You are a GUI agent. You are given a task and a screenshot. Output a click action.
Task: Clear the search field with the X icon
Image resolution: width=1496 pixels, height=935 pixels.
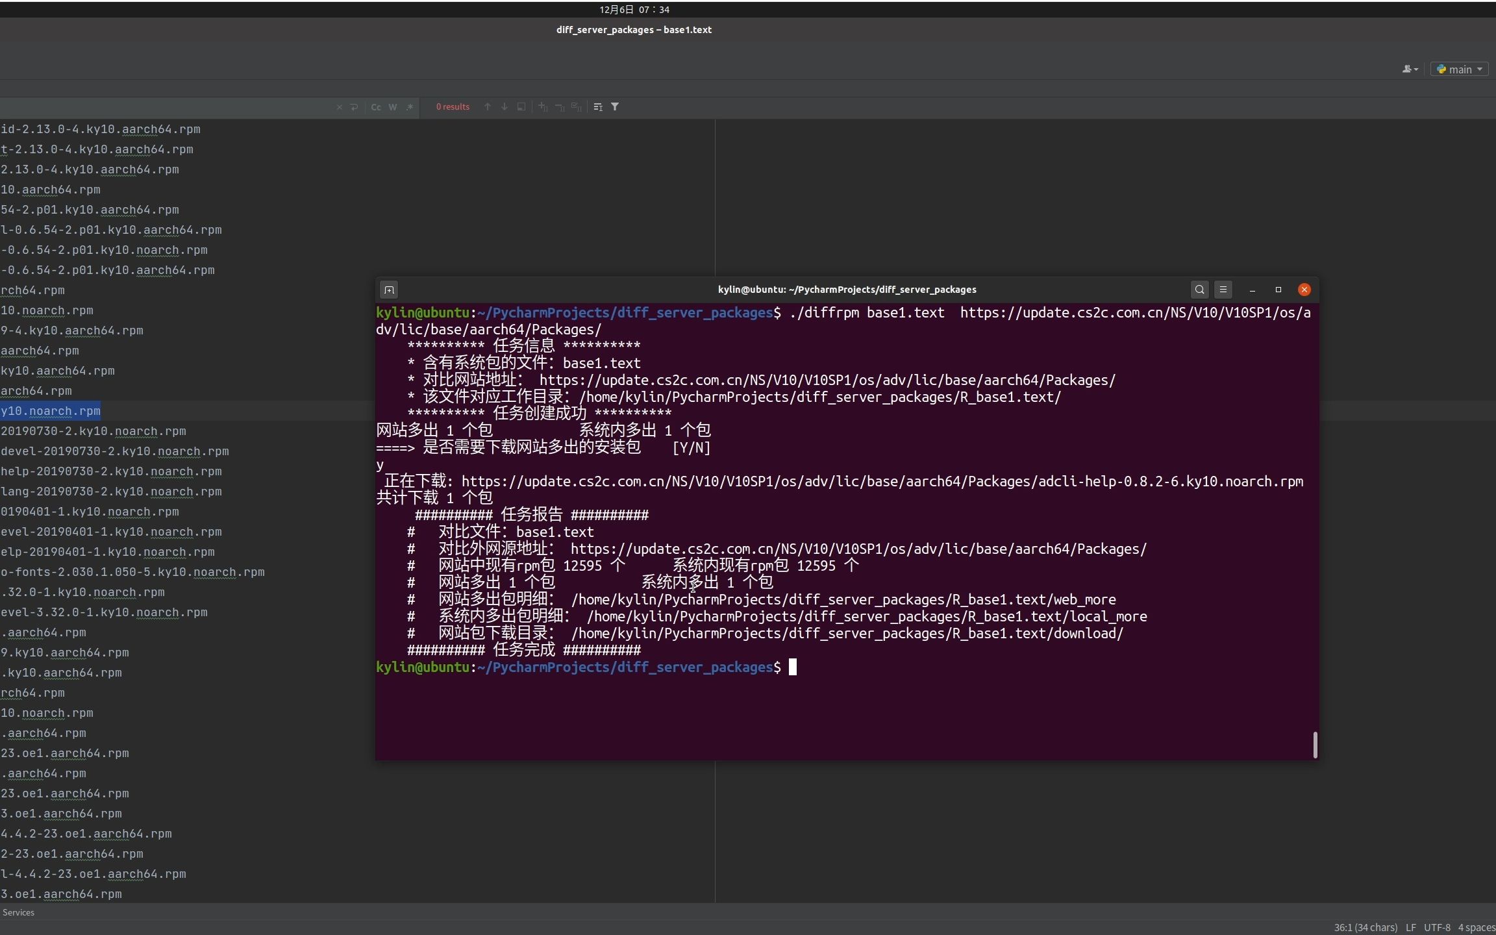coord(339,107)
